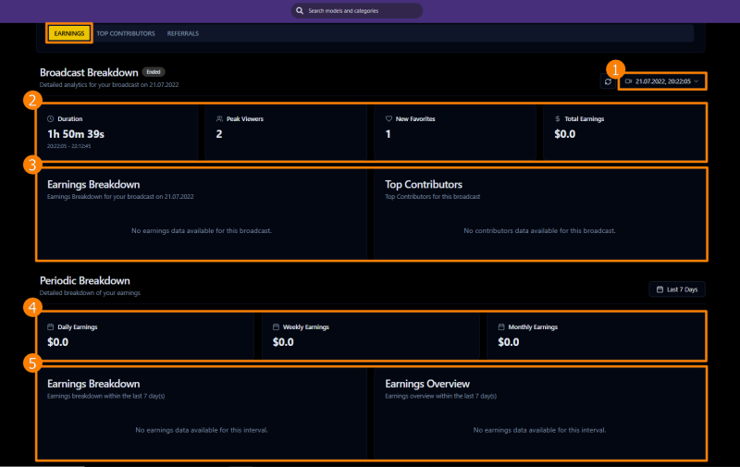Click the Duration 1h 50m 39s card
This screenshot has width=740, height=467.
tap(117, 132)
